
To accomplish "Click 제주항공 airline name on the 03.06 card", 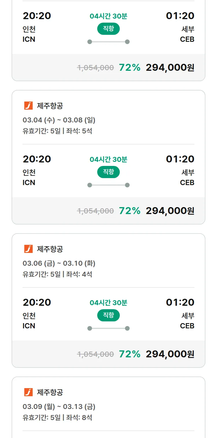I will pyautogui.click(x=50, y=249).
